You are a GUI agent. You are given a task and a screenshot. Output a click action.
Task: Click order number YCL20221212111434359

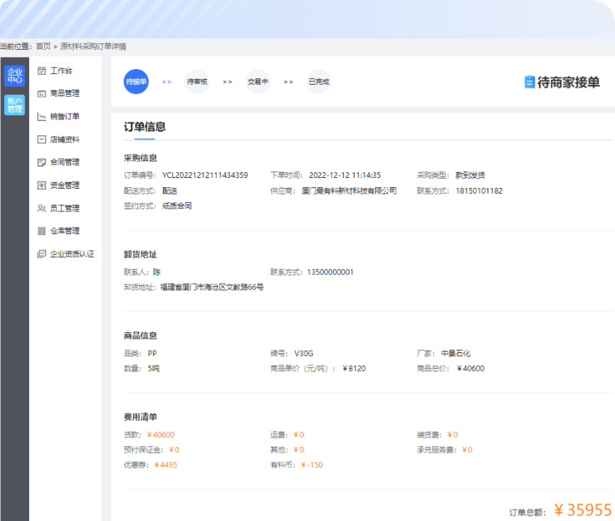(205, 175)
